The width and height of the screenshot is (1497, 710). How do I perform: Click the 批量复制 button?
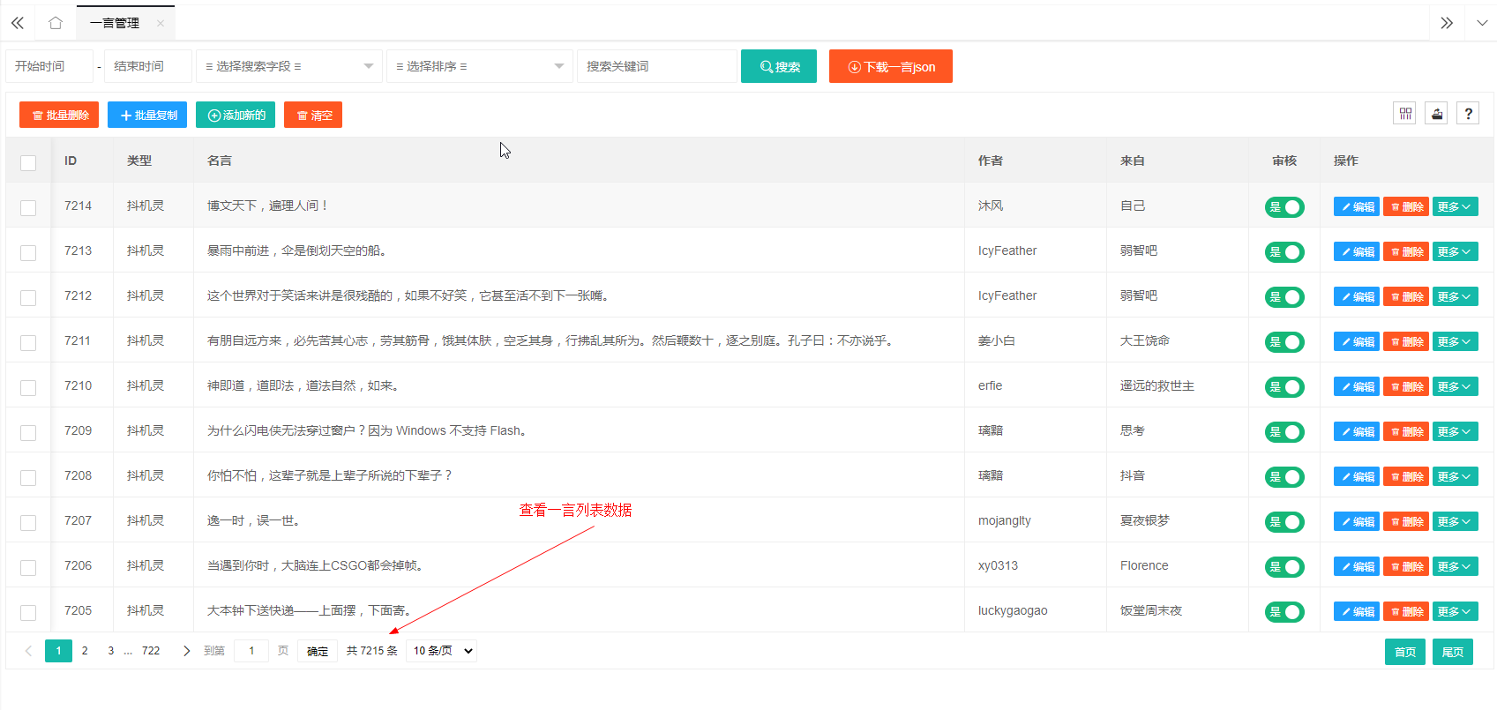click(x=147, y=115)
